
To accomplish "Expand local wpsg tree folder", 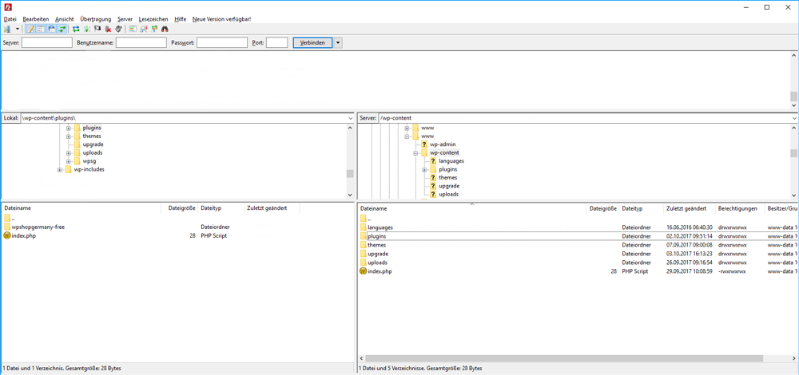I will click(x=68, y=161).
